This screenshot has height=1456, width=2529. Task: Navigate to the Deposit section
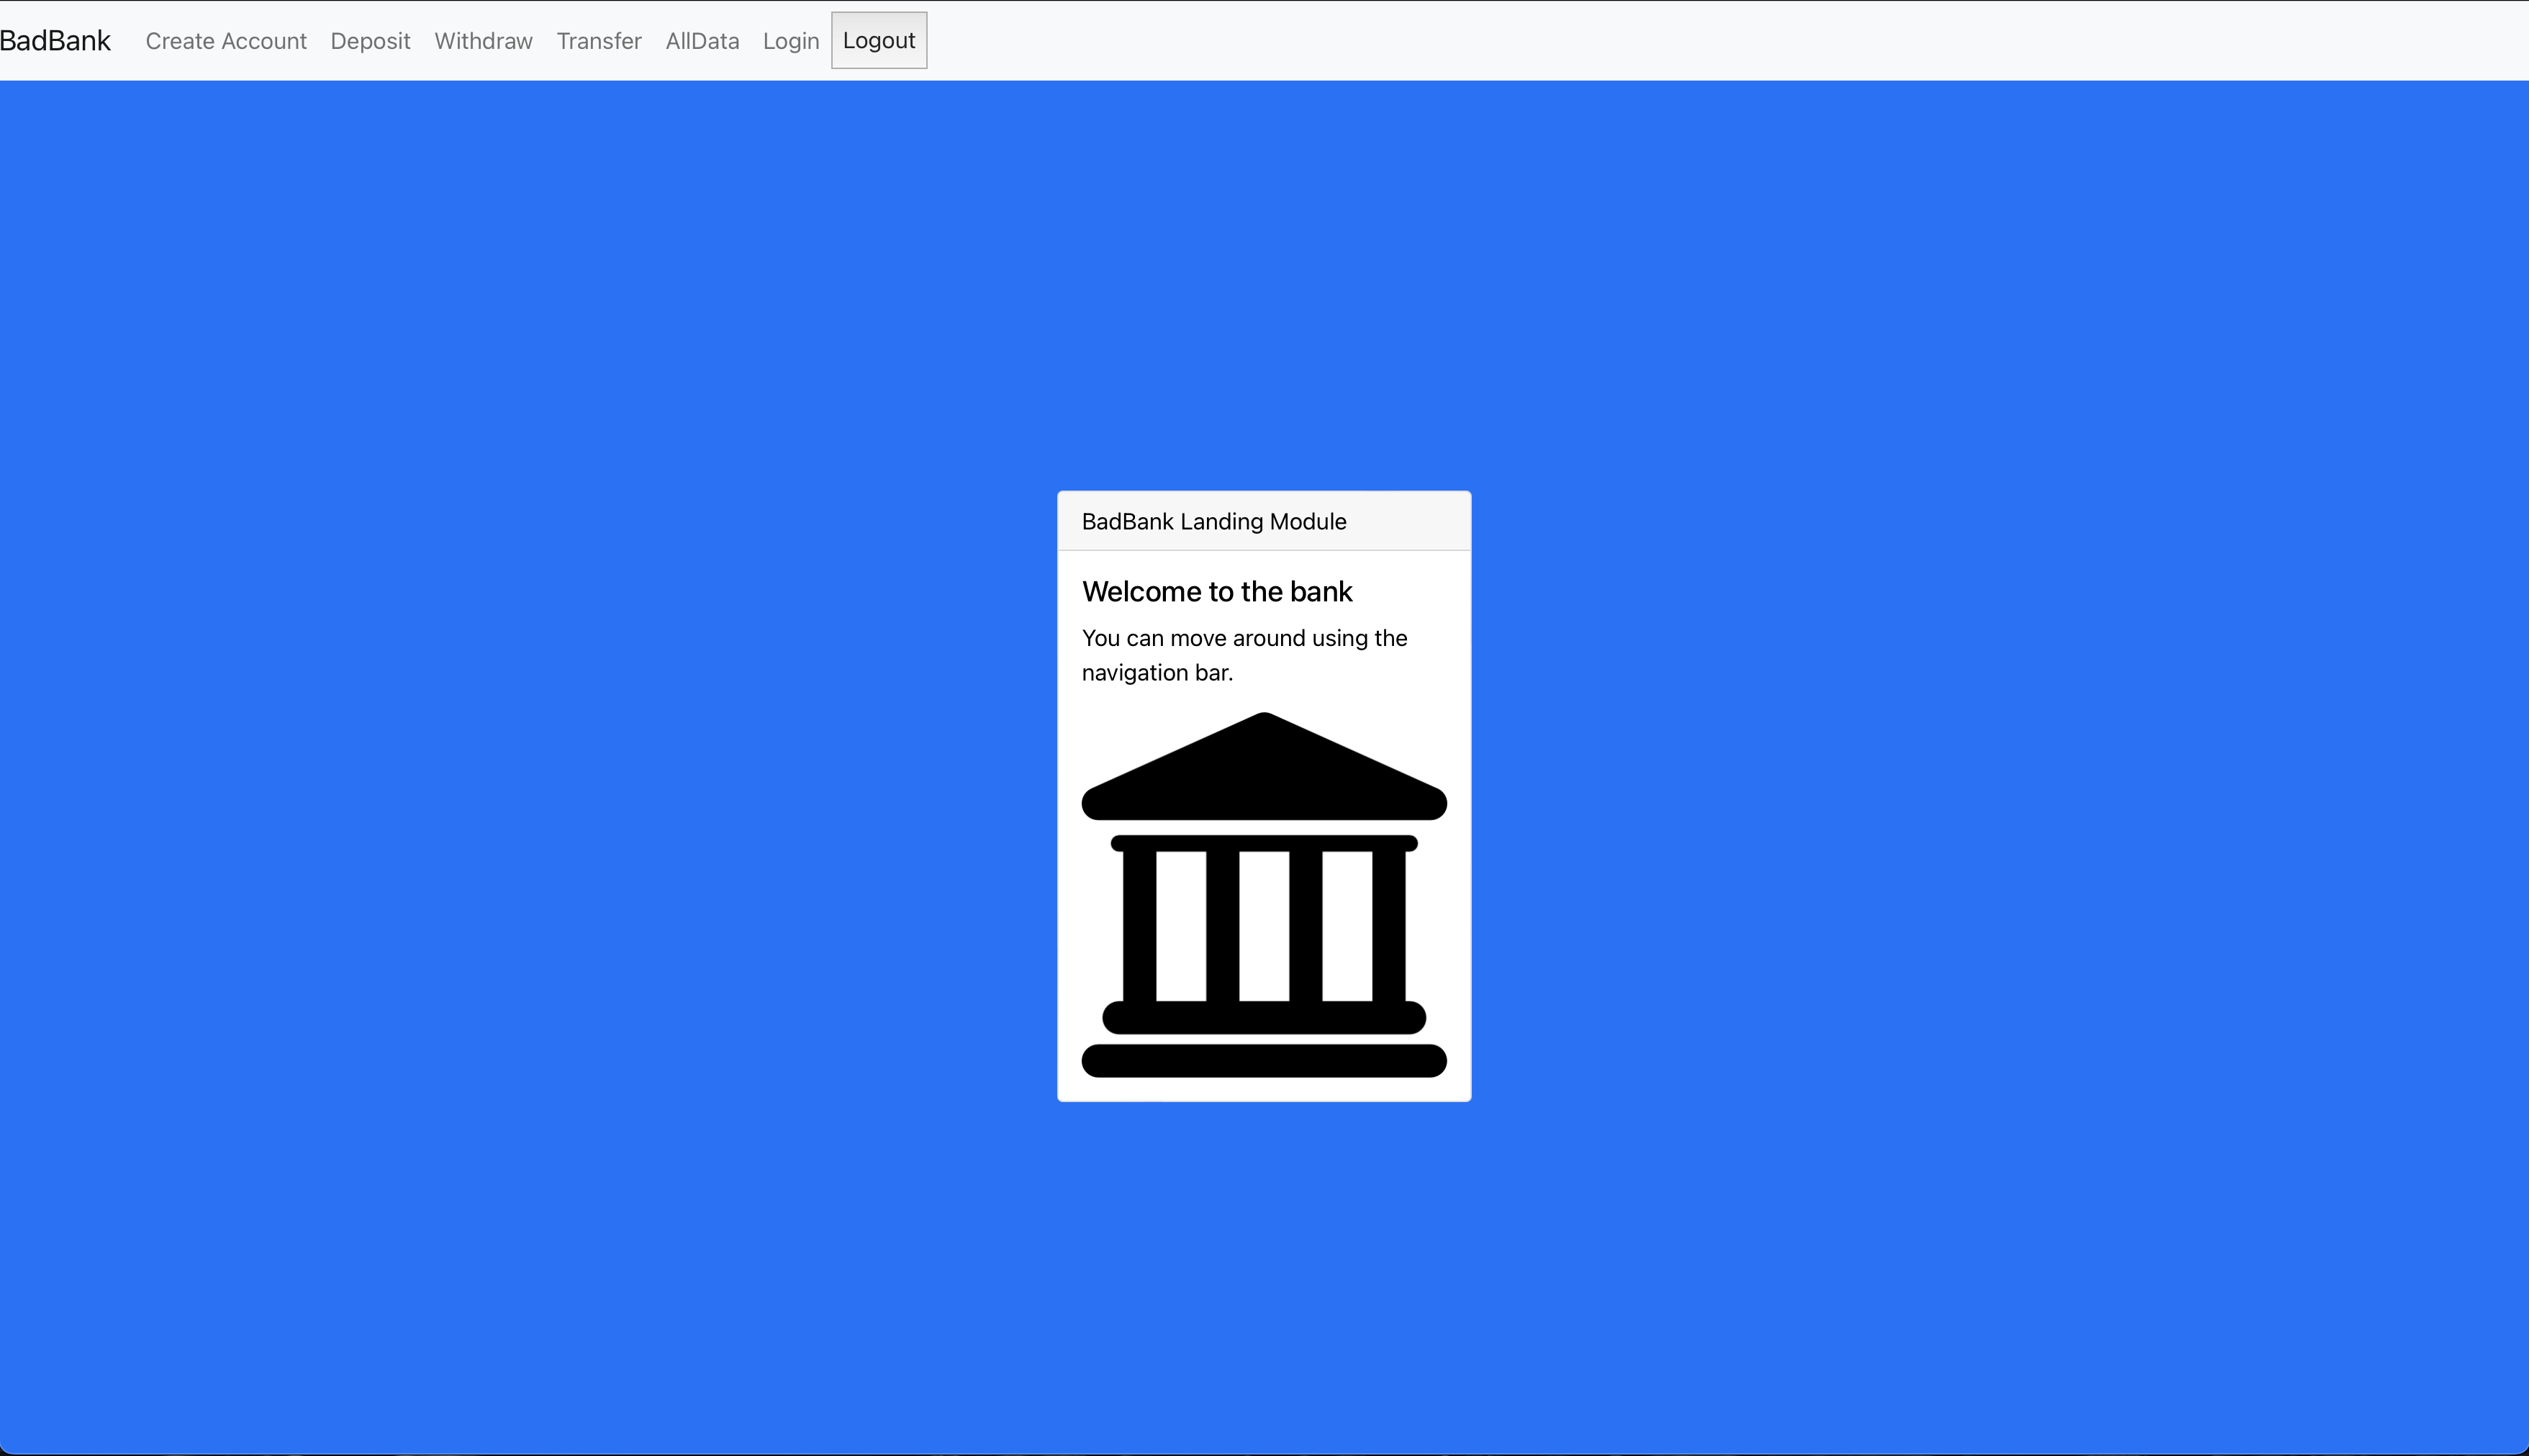[x=370, y=41]
